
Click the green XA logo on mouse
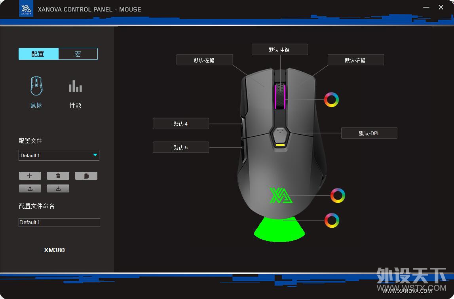[x=281, y=195]
